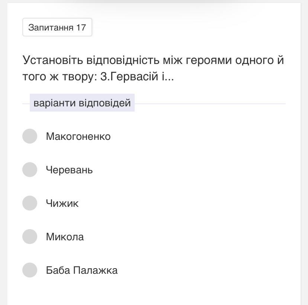Screen dimensions: 308x305
Task: Click the question text about Гервасій
Action: point(153,68)
